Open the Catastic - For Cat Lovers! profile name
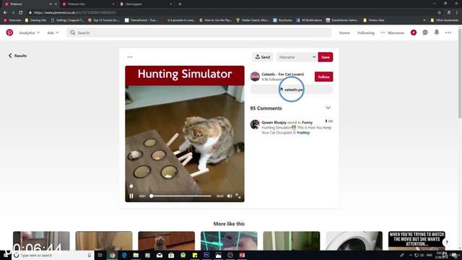 (x=282, y=74)
